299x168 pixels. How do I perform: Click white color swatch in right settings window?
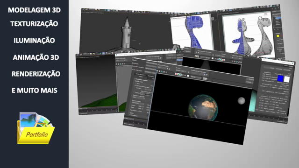point(287,79)
